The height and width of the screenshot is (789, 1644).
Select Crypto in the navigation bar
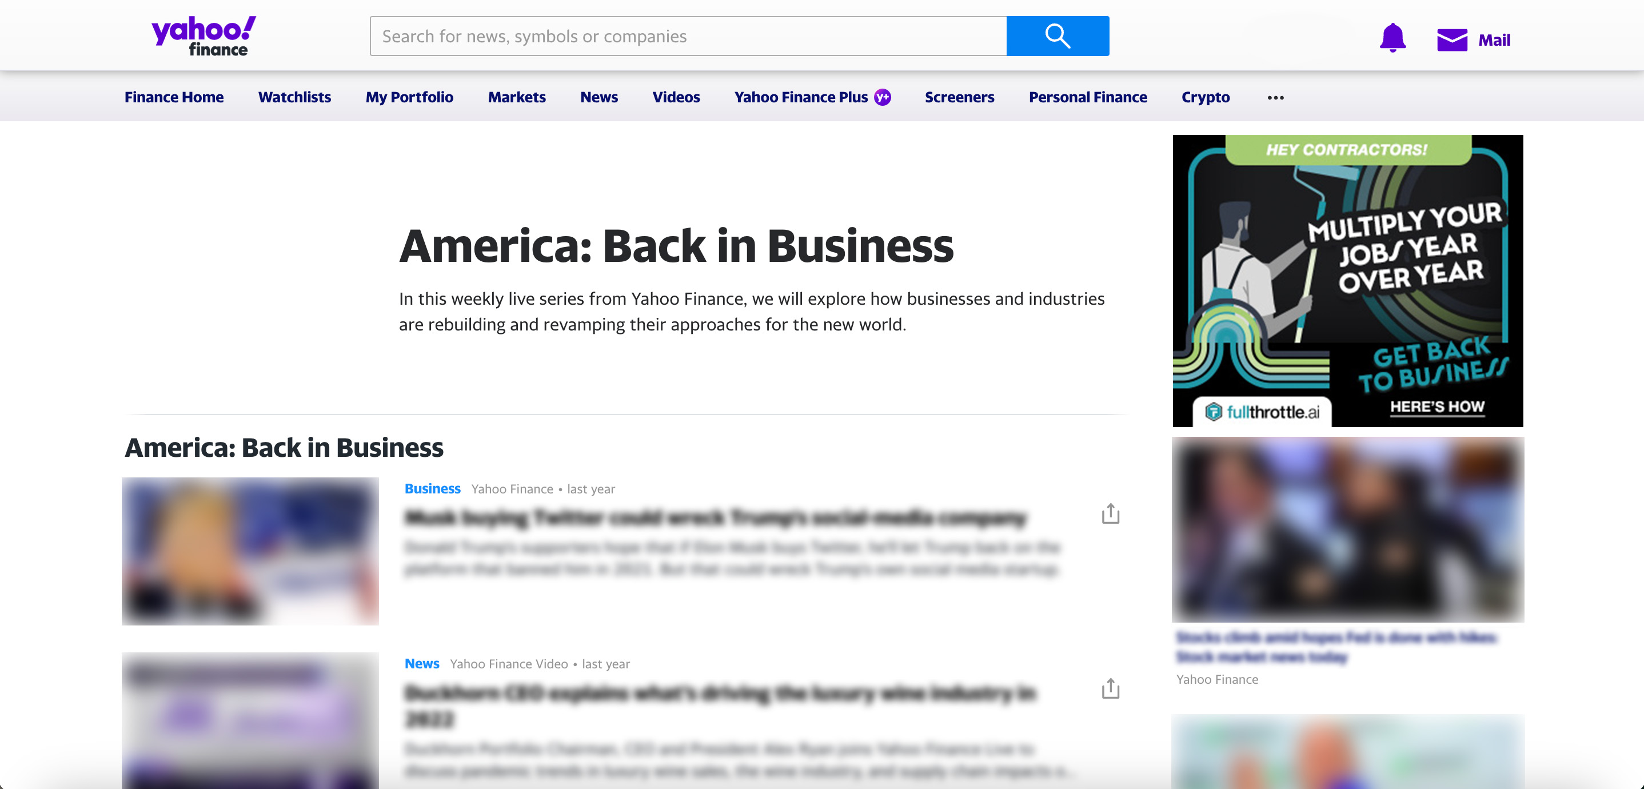pyautogui.click(x=1205, y=97)
